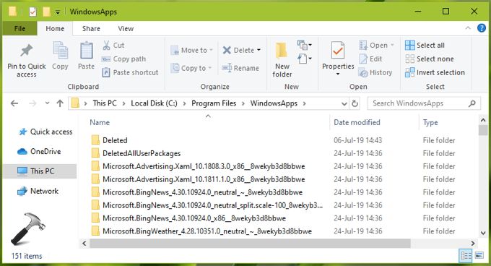The width and height of the screenshot is (491, 266).
Task: Open the Move to dropdown
Action: coord(192,50)
